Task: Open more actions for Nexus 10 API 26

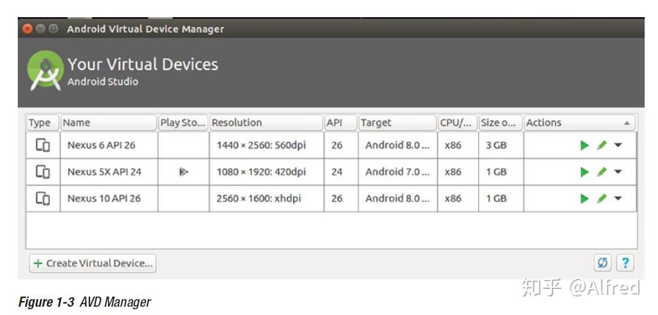Action: tap(618, 199)
